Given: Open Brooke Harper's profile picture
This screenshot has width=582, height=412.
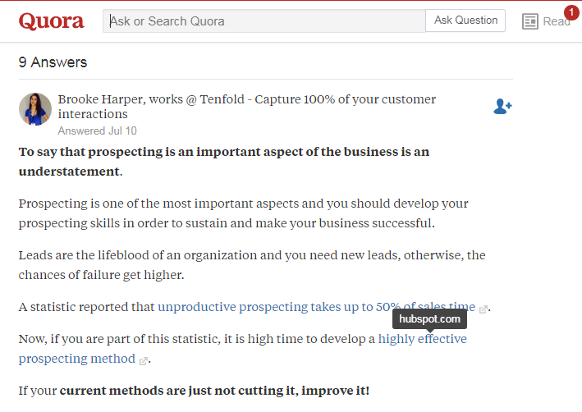Looking at the screenshot, I should pyautogui.click(x=35, y=109).
